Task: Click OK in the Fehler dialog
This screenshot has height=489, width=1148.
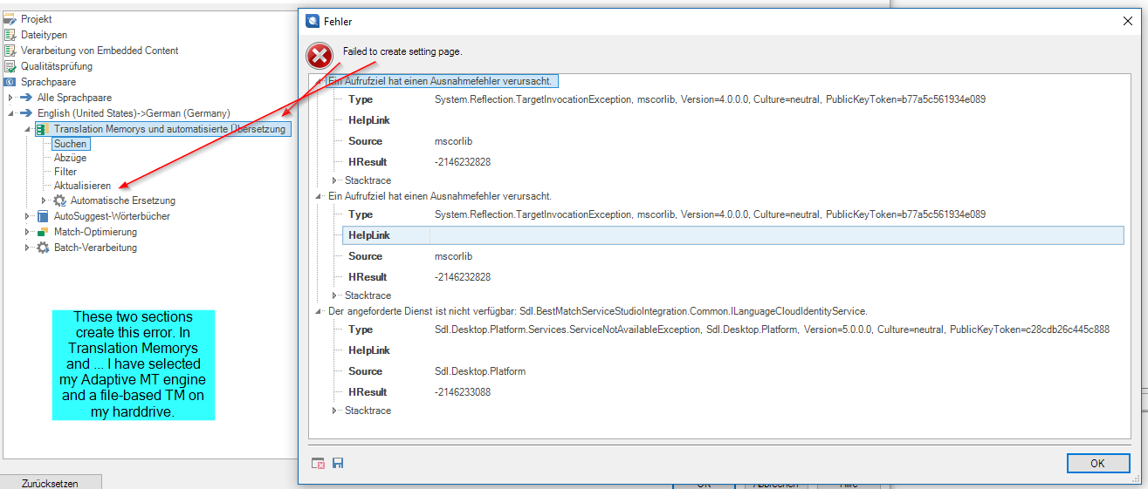Action: [1097, 463]
